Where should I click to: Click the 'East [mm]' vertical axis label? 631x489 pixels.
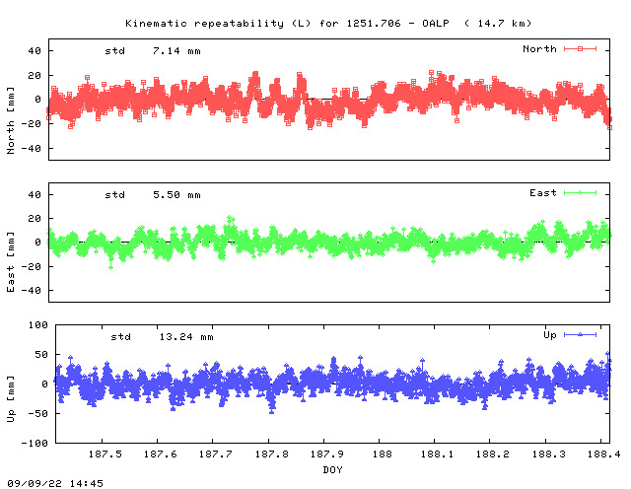click(11, 262)
